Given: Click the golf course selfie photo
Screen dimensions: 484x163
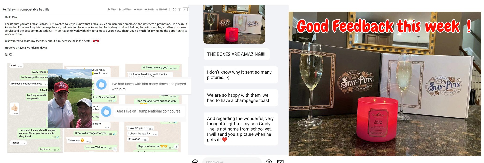Looking at the screenshot, I should (70, 98).
